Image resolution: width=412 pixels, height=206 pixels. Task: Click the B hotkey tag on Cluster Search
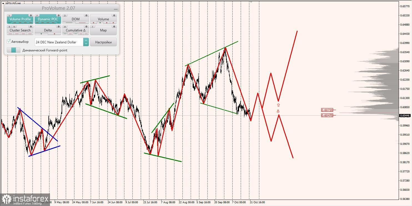click(x=10, y=27)
